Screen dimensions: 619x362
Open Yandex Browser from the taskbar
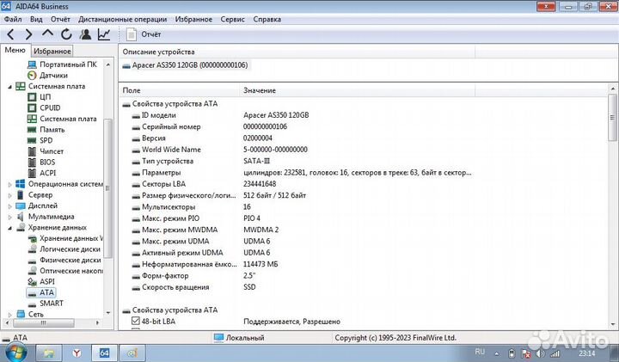tap(77, 353)
